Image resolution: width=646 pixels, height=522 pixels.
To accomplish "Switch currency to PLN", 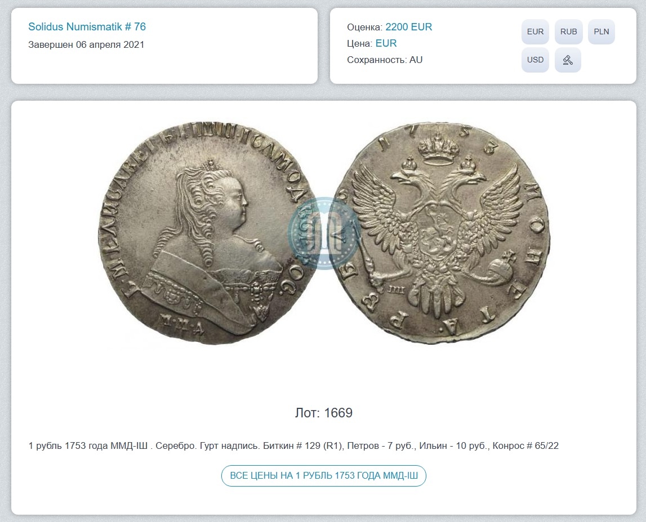I will point(602,31).
